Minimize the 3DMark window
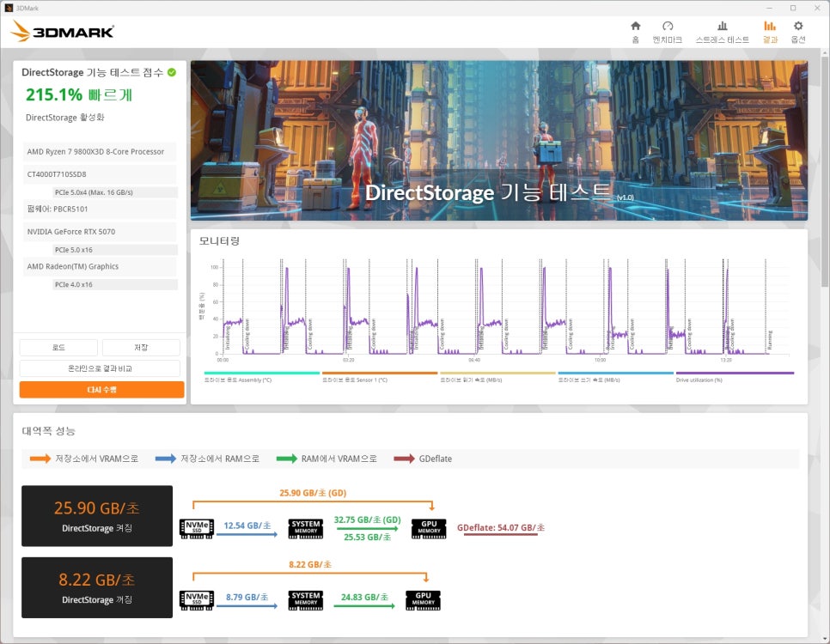The image size is (830, 644). pyautogui.click(x=769, y=8)
